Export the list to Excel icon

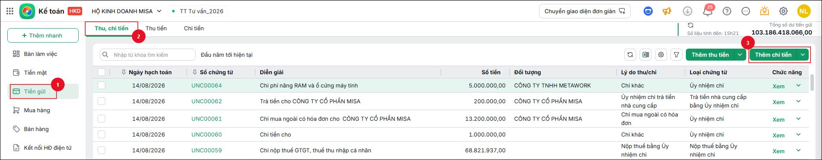pyautogui.click(x=646, y=55)
